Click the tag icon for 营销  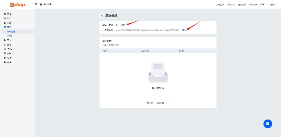pos(5,40)
